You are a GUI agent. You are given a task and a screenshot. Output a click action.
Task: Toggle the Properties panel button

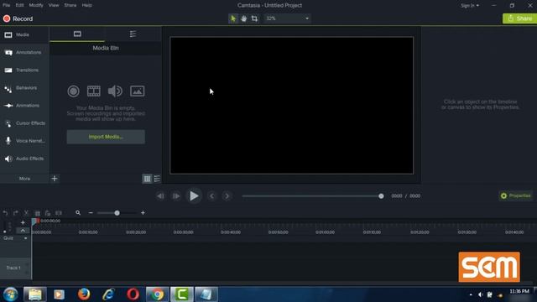click(x=516, y=195)
